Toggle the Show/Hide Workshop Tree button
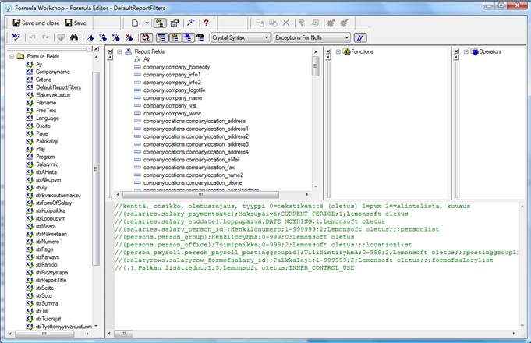This screenshot has width=531, height=343. point(160,23)
